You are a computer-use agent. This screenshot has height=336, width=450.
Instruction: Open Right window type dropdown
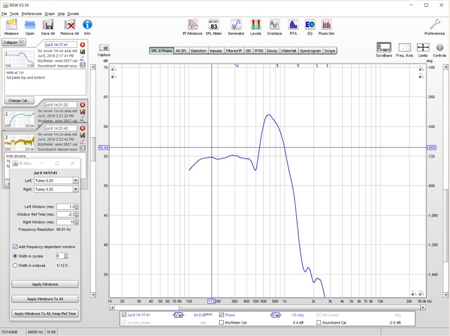[x=76, y=189]
